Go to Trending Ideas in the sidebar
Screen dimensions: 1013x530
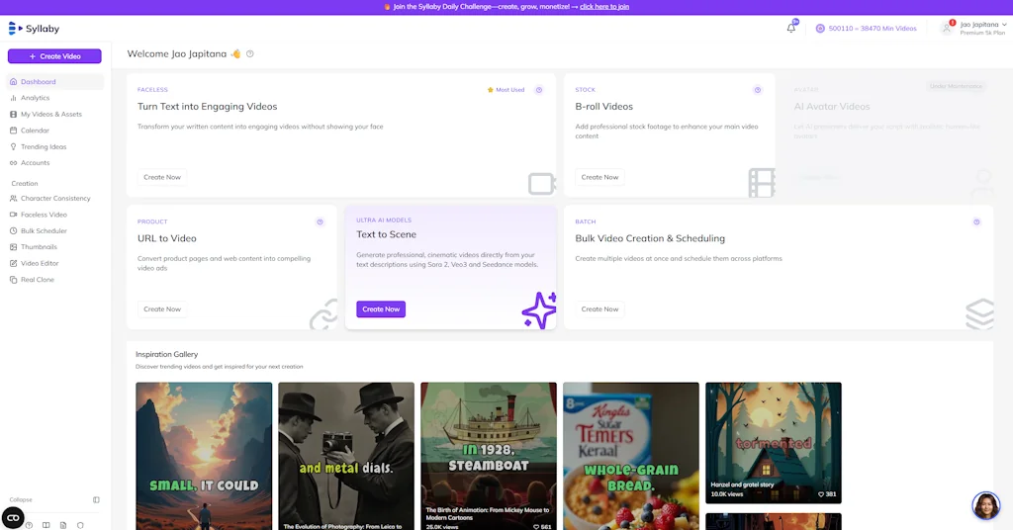44,146
